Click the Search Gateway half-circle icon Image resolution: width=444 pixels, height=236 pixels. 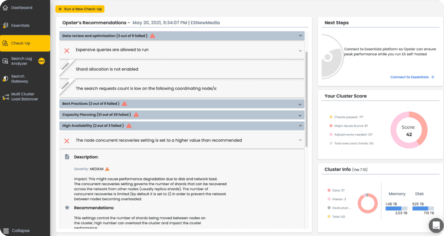click(x=5, y=79)
